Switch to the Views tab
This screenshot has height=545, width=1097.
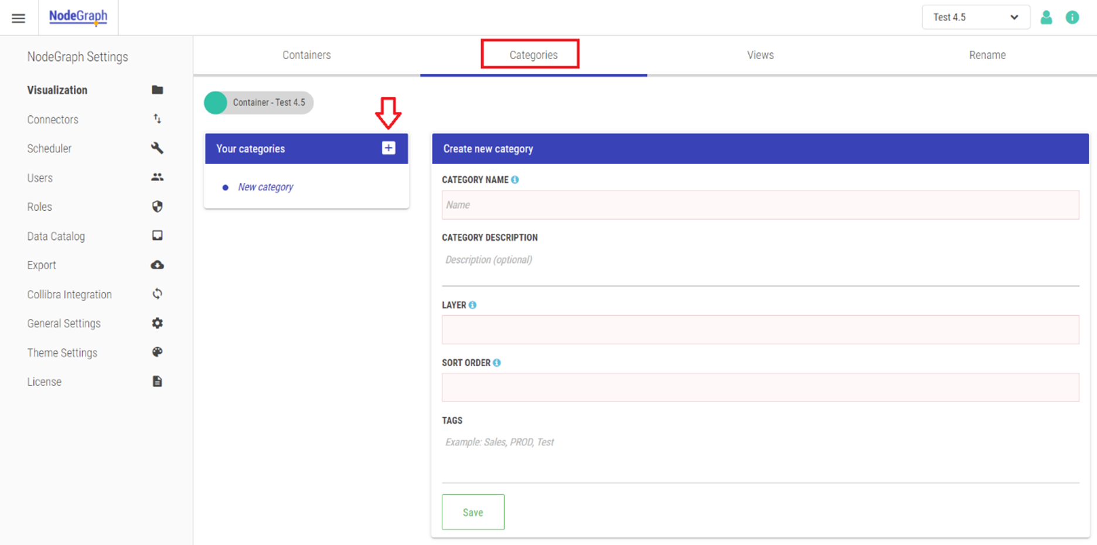click(x=760, y=55)
